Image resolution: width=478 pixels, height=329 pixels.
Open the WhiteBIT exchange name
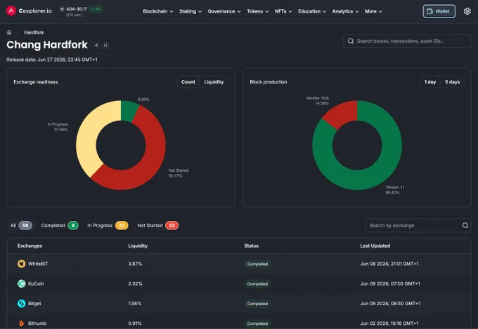click(x=38, y=264)
